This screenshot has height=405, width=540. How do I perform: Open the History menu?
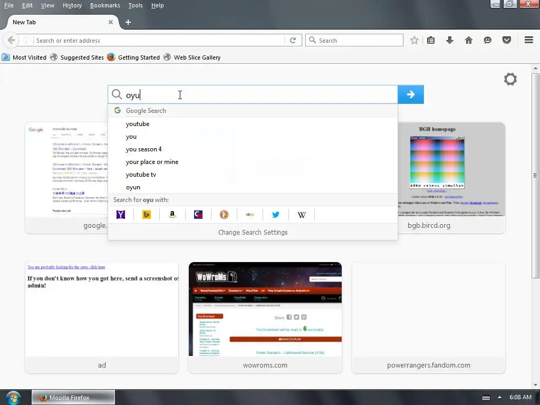pyautogui.click(x=72, y=5)
